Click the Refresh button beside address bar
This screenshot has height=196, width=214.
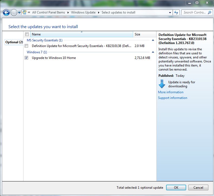[176, 12]
